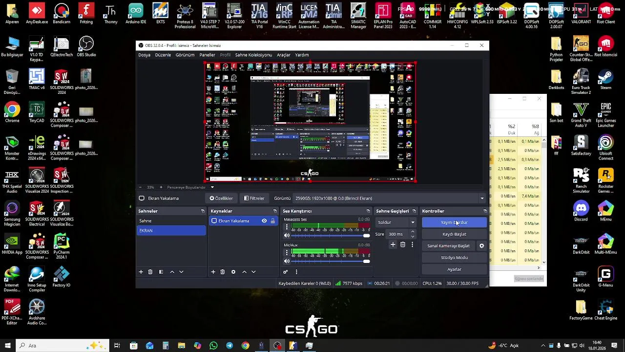The width and height of the screenshot is (625, 352).
Task: Open the Soldur transition dropdown
Action: click(x=396, y=222)
